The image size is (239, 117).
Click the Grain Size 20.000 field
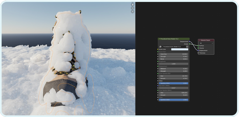(173, 54)
